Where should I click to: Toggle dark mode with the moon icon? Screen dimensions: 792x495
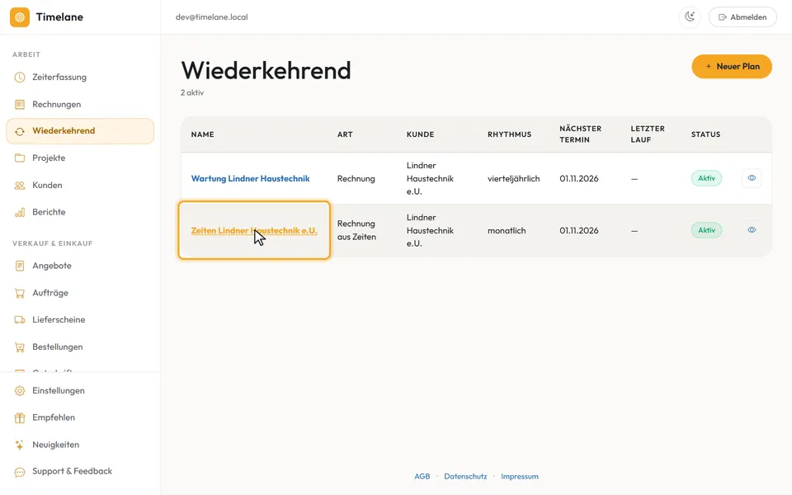pos(690,17)
